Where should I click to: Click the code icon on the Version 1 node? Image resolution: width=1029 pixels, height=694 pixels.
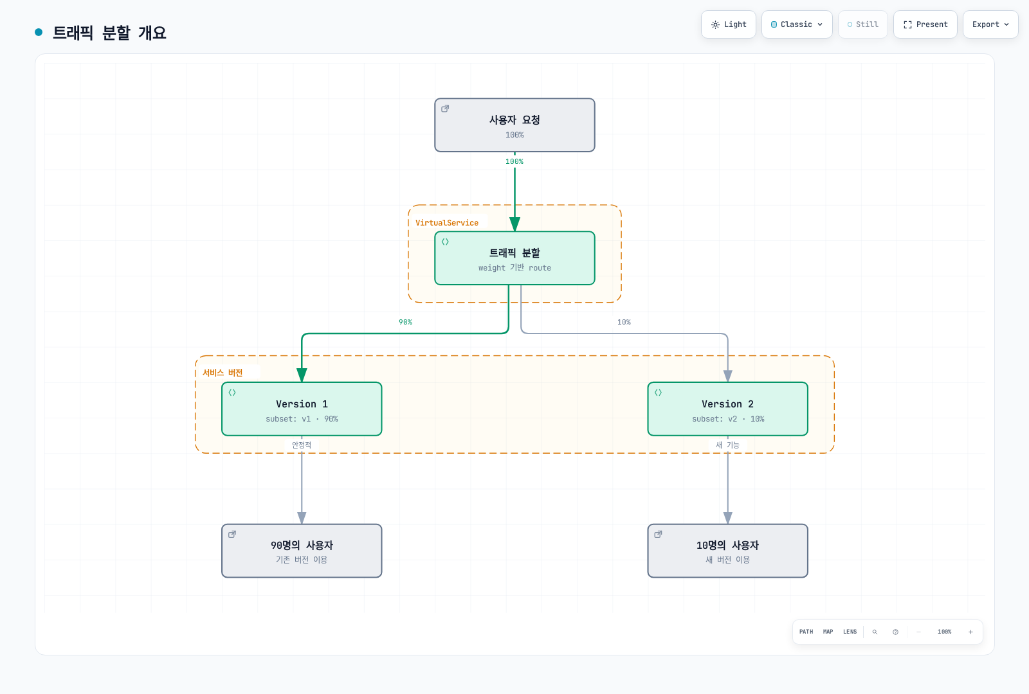pyautogui.click(x=232, y=392)
